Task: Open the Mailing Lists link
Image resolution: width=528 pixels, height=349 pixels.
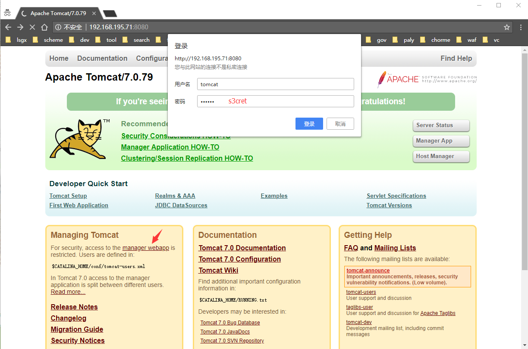Action: point(395,248)
